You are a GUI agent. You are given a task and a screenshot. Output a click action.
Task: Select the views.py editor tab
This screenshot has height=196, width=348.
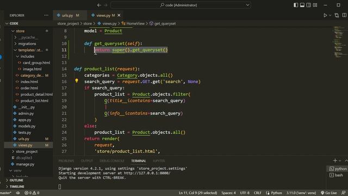click(103, 15)
